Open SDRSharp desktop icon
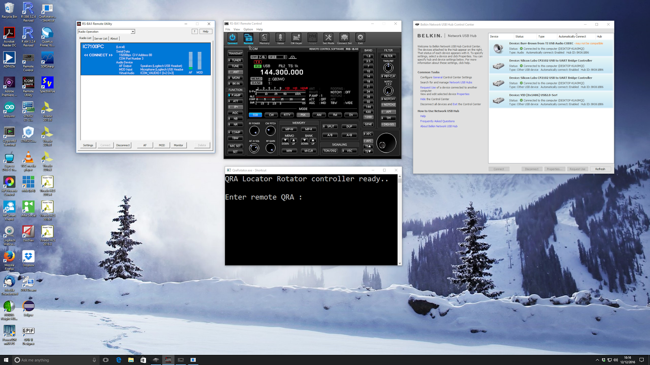Screen dimensions: 650x365 pyautogui.click(x=47, y=60)
